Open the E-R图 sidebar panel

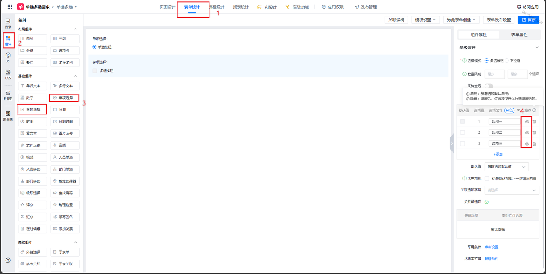pos(8,95)
